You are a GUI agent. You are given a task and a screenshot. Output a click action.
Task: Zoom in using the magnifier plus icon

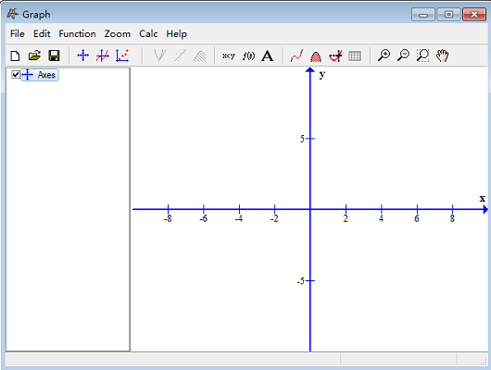pyautogui.click(x=384, y=55)
